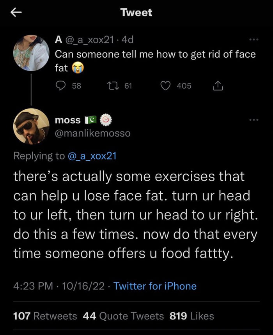
Task: Tap the badge icon beside moss's name
Action: (x=106, y=120)
